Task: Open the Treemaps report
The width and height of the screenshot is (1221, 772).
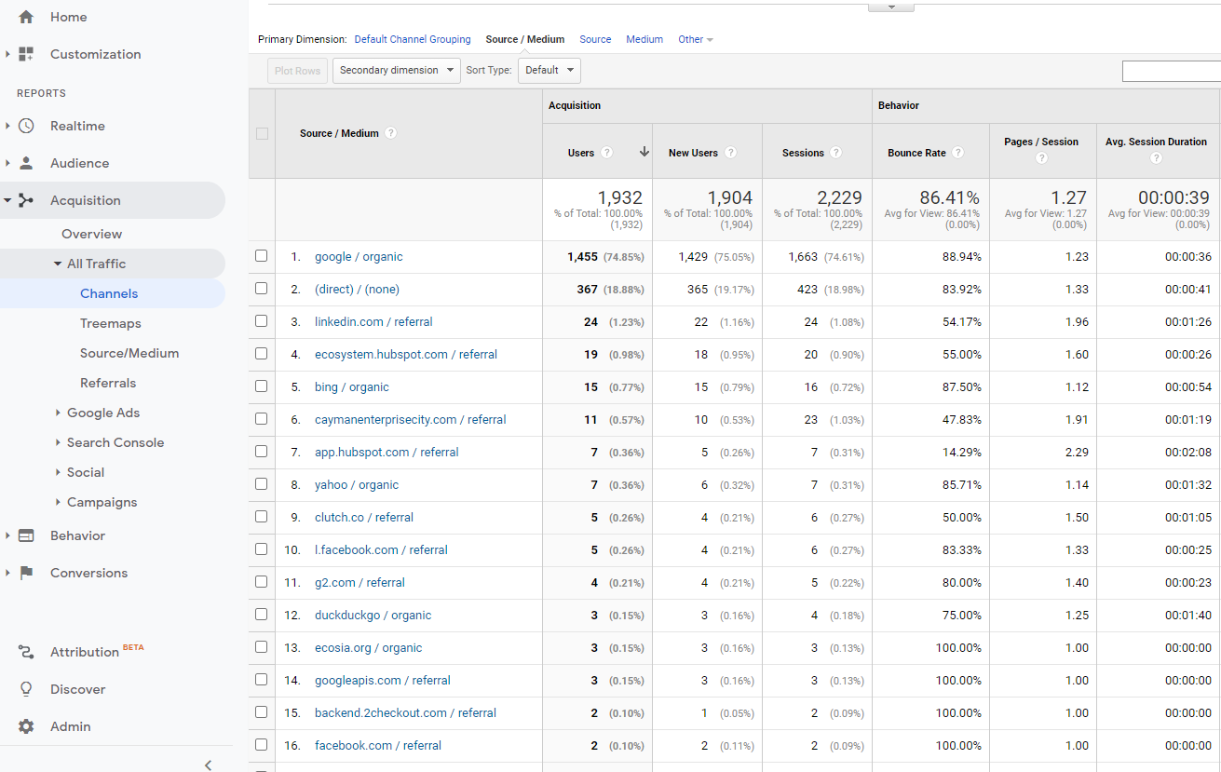Action: pyautogui.click(x=111, y=323)
